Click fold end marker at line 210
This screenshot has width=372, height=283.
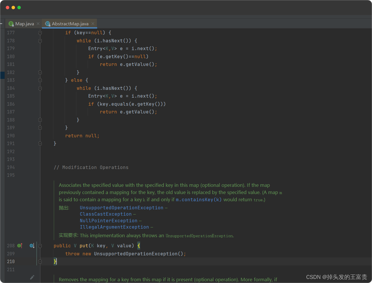(x=40, y=261)
